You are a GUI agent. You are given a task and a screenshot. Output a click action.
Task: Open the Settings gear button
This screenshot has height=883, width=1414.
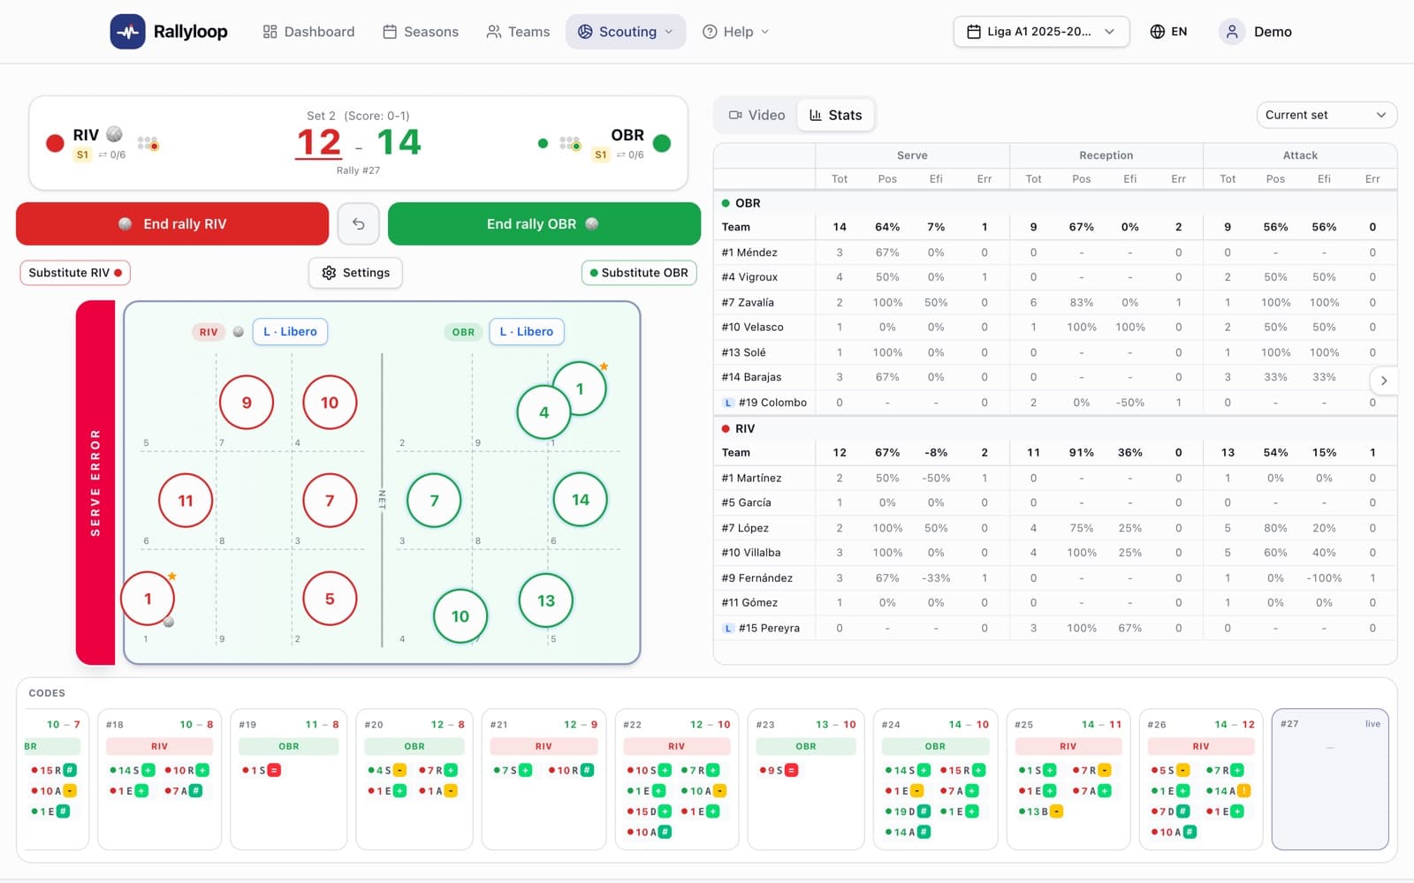point(355,273)
